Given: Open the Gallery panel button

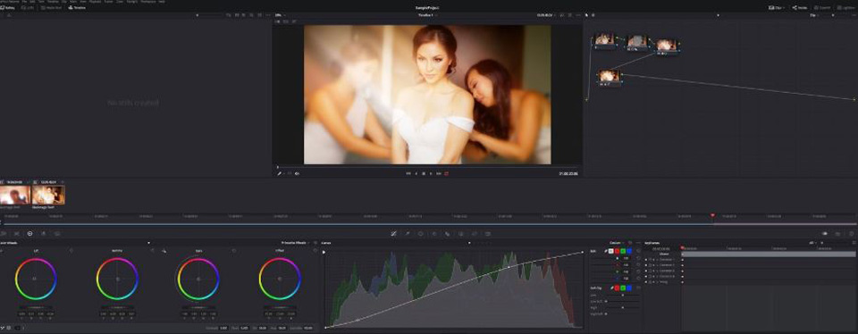Looking at the screenshot, I should point(8,8).
